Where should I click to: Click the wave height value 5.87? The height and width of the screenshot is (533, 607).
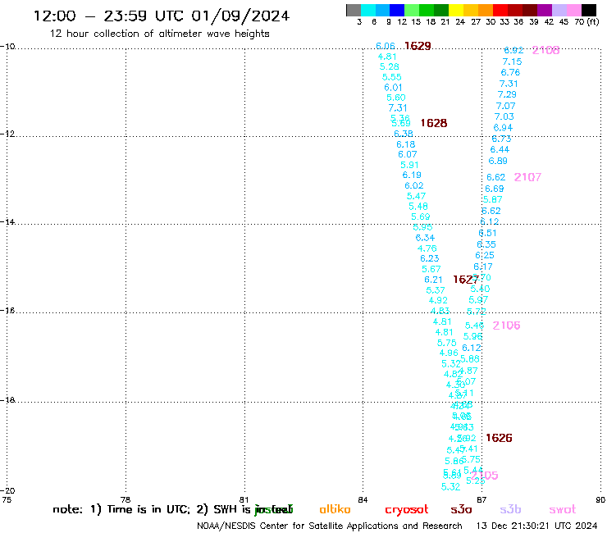pos(492,200)
